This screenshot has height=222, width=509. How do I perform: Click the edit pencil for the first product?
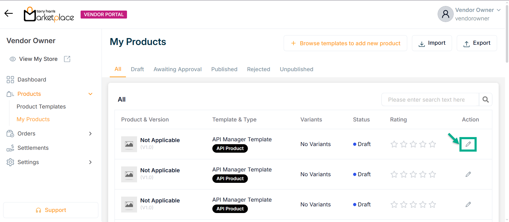pyautogui.click(x=468, y=144)
